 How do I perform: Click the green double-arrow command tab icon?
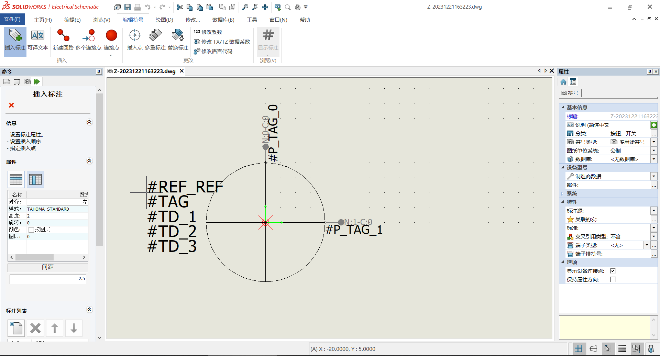(37, 82)
